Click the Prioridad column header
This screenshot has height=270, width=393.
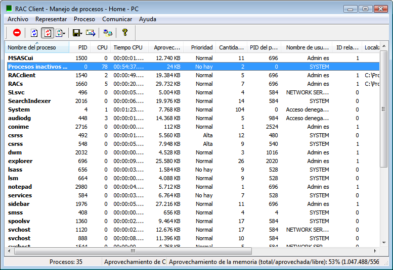(x=201, y=47)
